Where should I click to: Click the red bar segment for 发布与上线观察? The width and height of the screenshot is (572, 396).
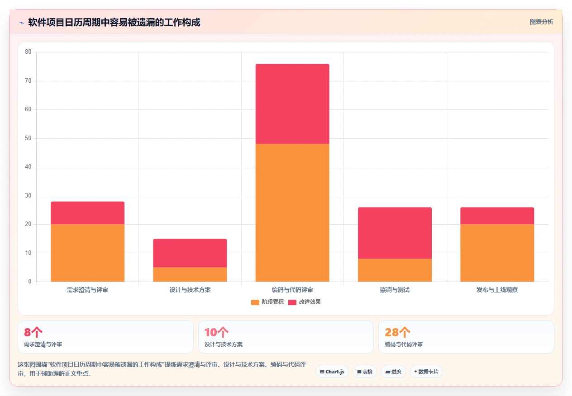click(497, 216)
